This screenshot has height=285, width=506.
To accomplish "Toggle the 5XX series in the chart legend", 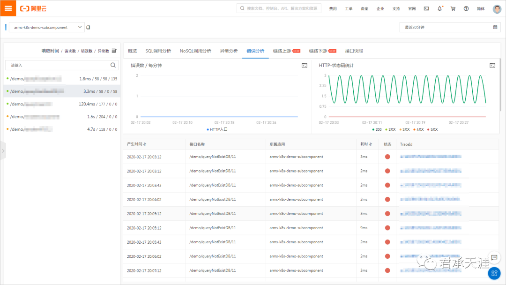I will pyautogui.click(x=433, y=129).
